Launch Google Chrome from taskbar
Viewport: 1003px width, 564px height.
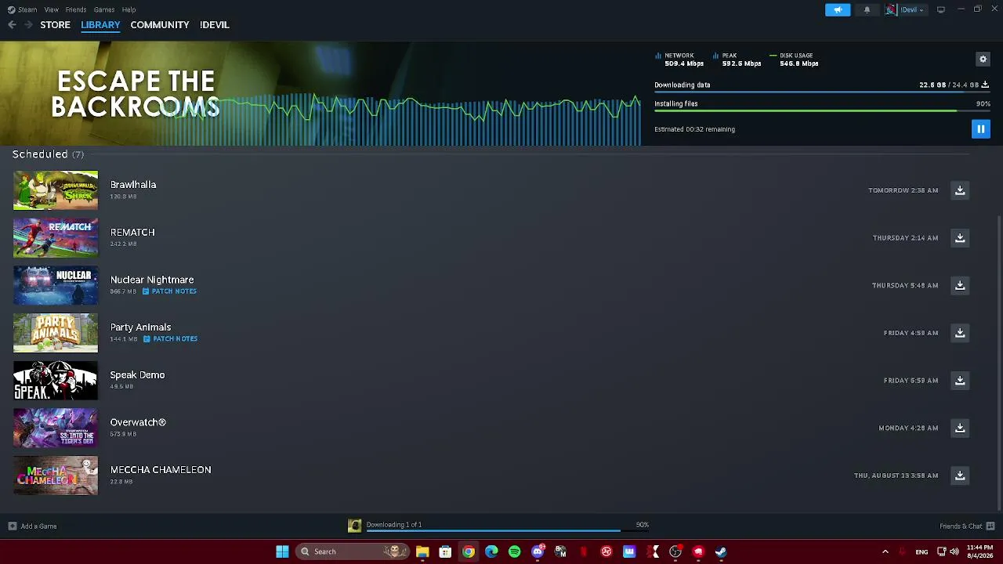click(x=469, y=551)
